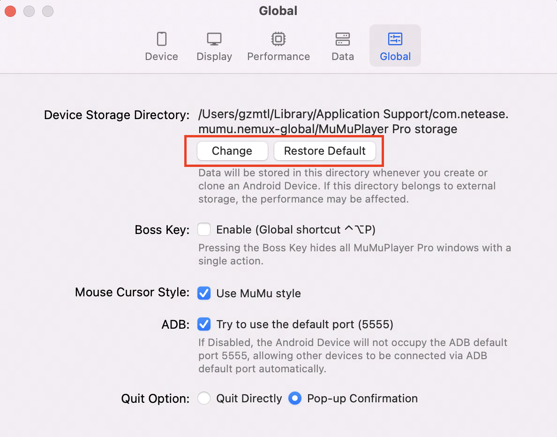Disable Try to use the default port
Screen dimensions: 557x437
coord(204,324)
